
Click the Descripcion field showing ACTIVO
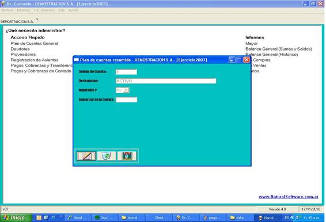tap(166, 81)
